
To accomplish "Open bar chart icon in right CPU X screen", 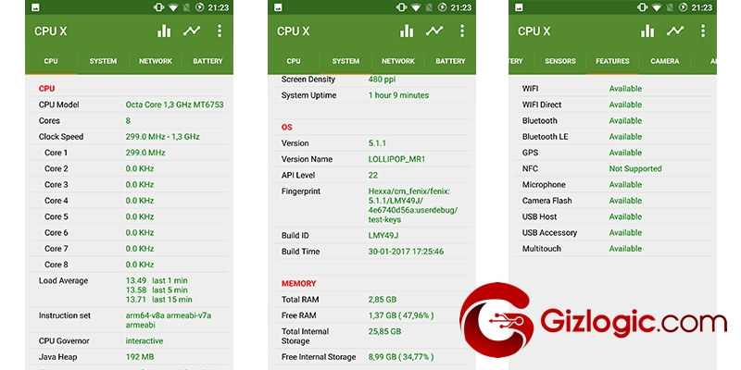I will [x=647, y=31].
